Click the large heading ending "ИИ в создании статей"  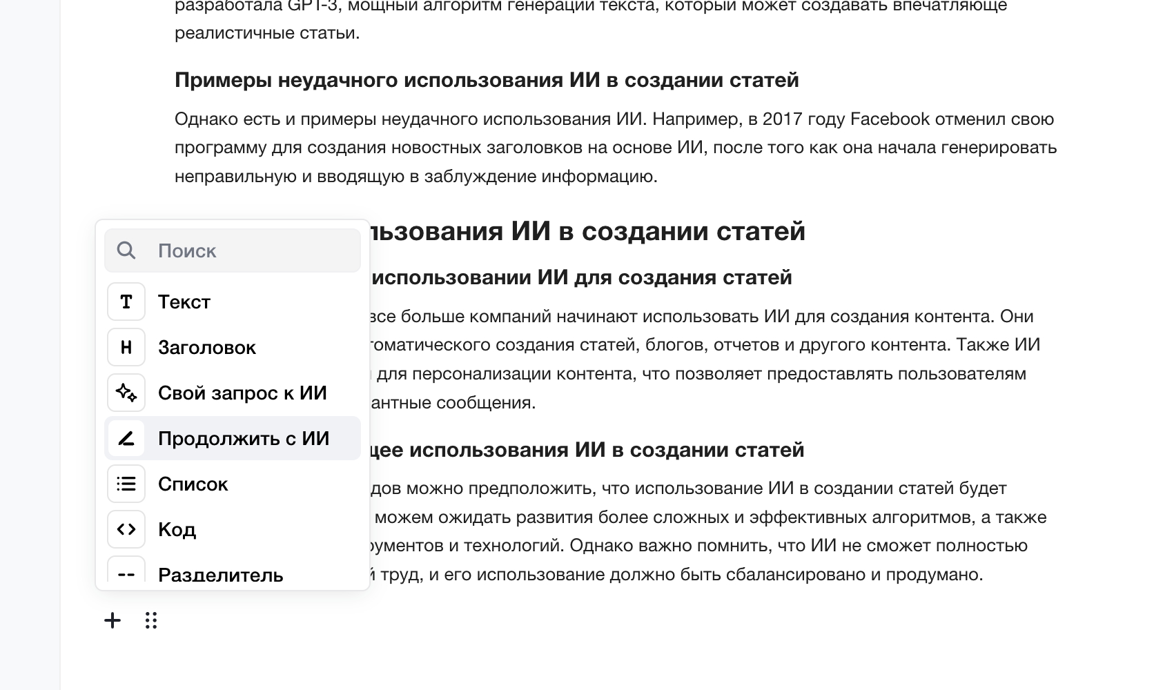click(587, 231)
